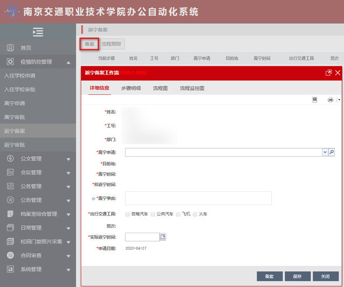Open the 流程监控图 tab
This screenshot has width=344, height=287.
click(192, 88)
